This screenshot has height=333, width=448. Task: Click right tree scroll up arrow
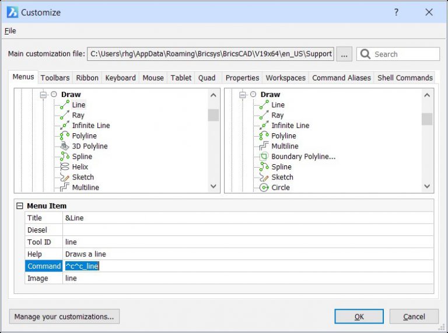(427, 95)
